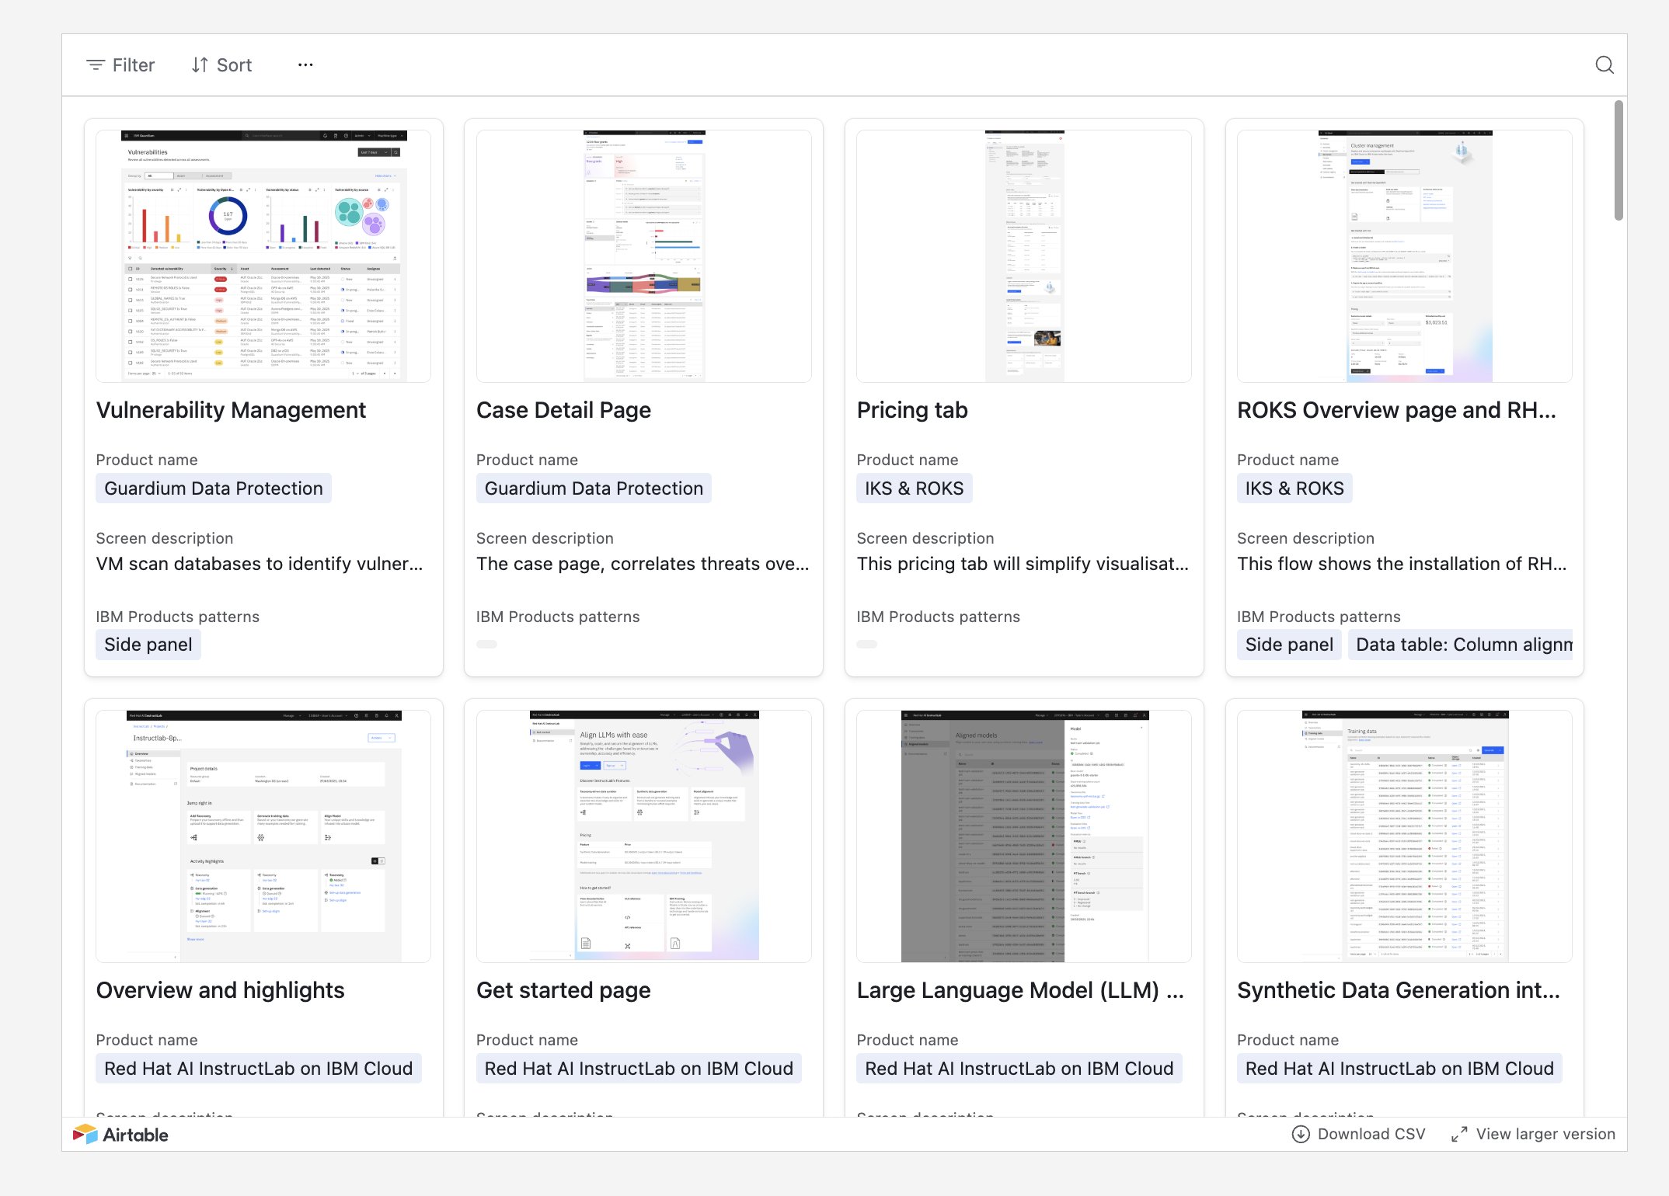The height and width of the screenshot is (1196, 1669).
Task: Click the Overview and highlights card title
Action: [x=220, y=990]
